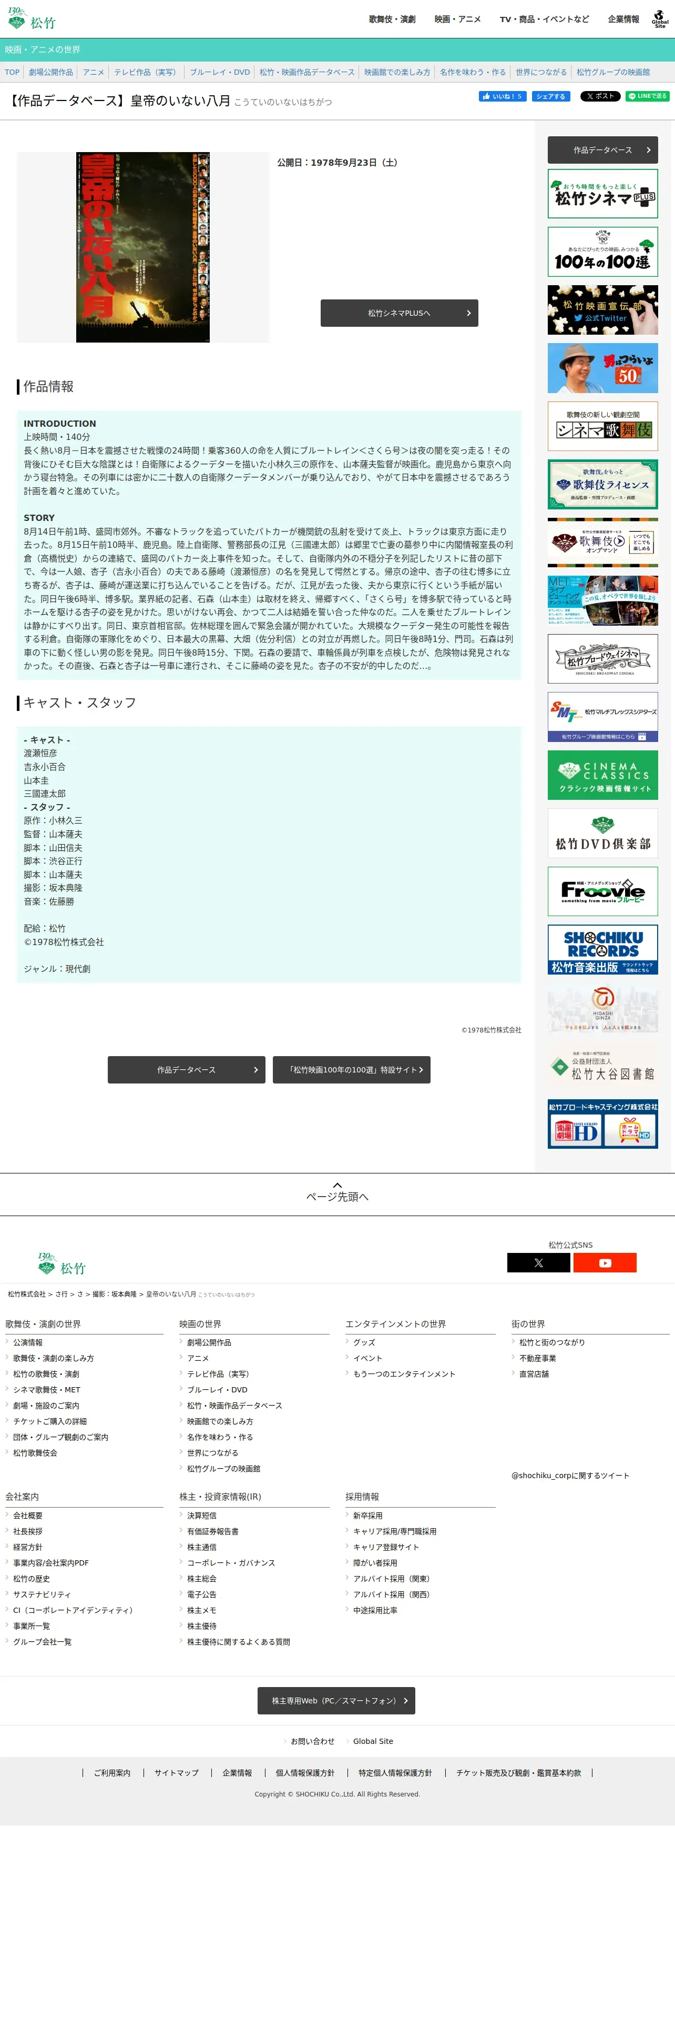The image size is (675, 2027).
Task: Select the 松竹・映画作品データベース sub-navigation tab
Action: click(x=307, y=73)
